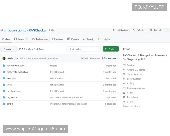Expand the dropdown arrow beside Star

point(167,30)
